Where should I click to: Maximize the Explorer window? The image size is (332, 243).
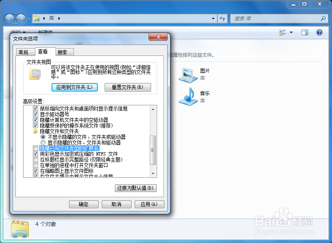[304, 4]
